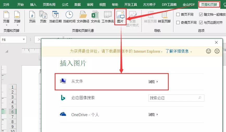
Task: Insert Current Time (当前时间) element
Action: click(69, 17)
